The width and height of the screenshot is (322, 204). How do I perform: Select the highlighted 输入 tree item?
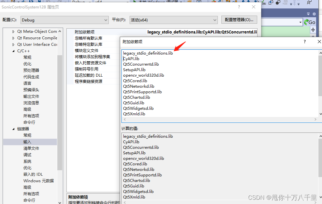[x=30, y=142]
